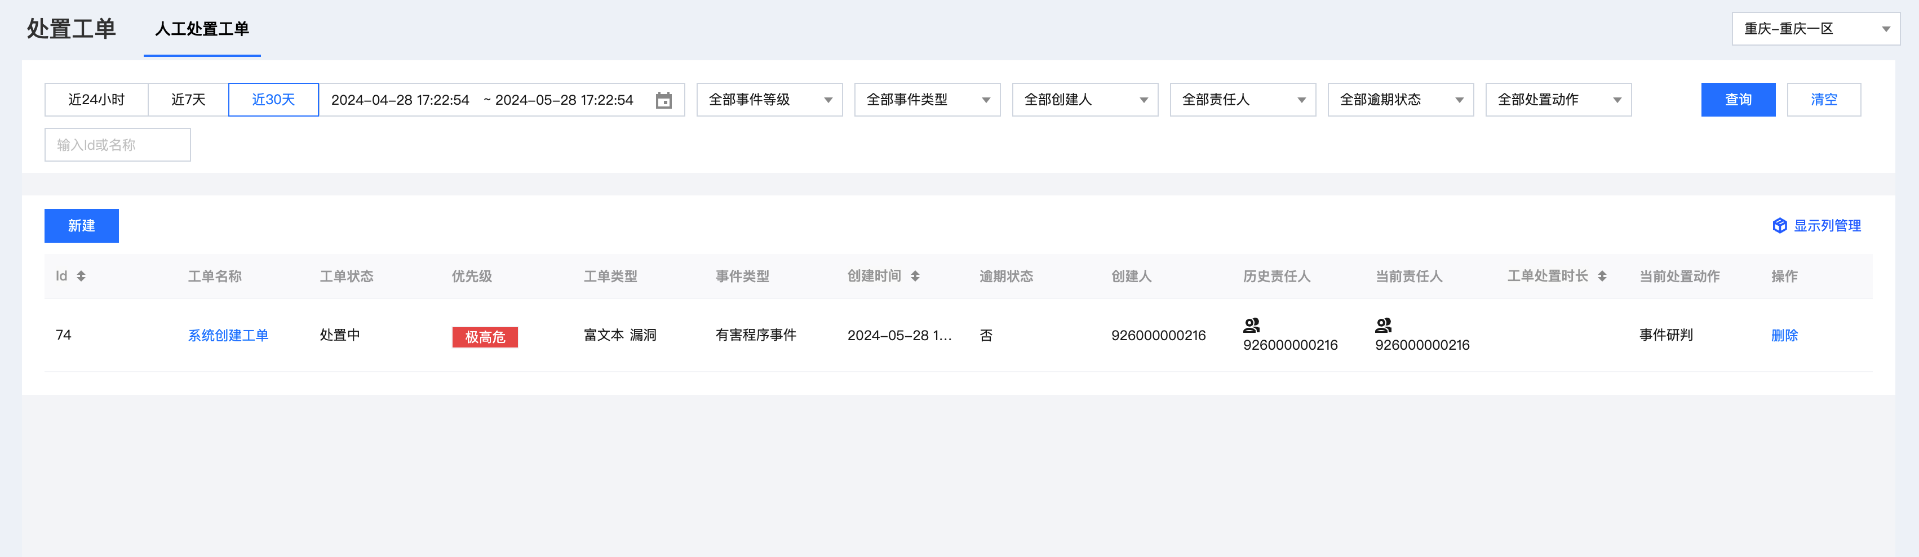Open the date range calendar icon
Screen dimensions: 1919x557
pyautogui.click(x=663, y=100)
